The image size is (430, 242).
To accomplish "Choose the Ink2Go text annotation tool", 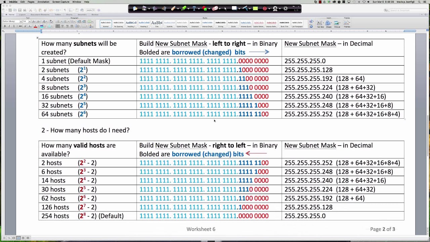I will (194, 8).
